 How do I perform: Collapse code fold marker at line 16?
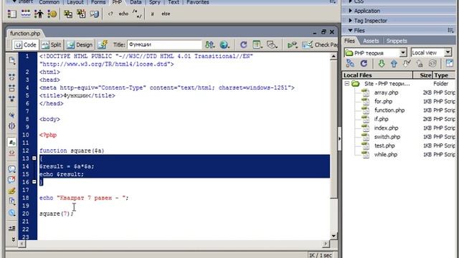pyautogui.click(x=34, y=182)
